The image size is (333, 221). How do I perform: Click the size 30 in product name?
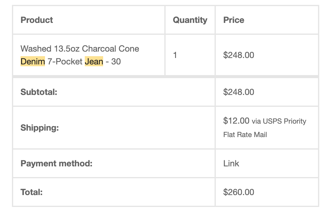coord(116,62)
